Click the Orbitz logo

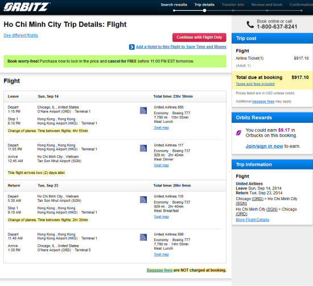click(x=27, y=7)
